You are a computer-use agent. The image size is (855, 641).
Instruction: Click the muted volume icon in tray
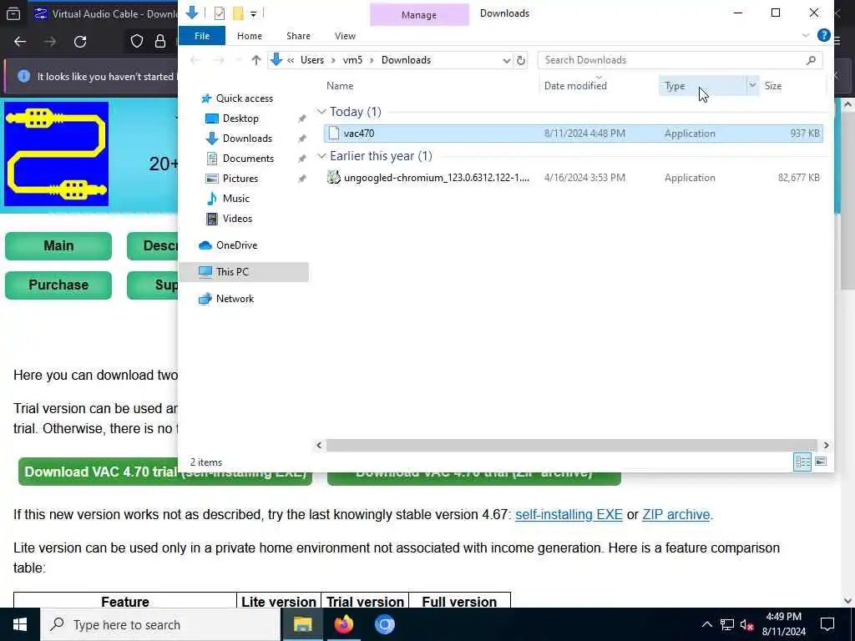(746, 624)
